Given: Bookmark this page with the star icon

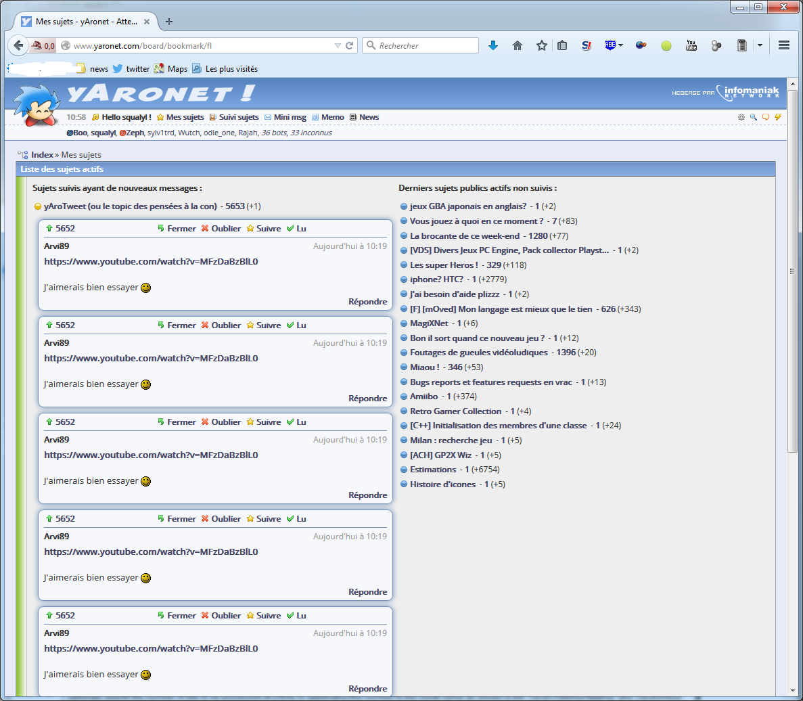Looking at the screenshot, I should pos(541,45).
